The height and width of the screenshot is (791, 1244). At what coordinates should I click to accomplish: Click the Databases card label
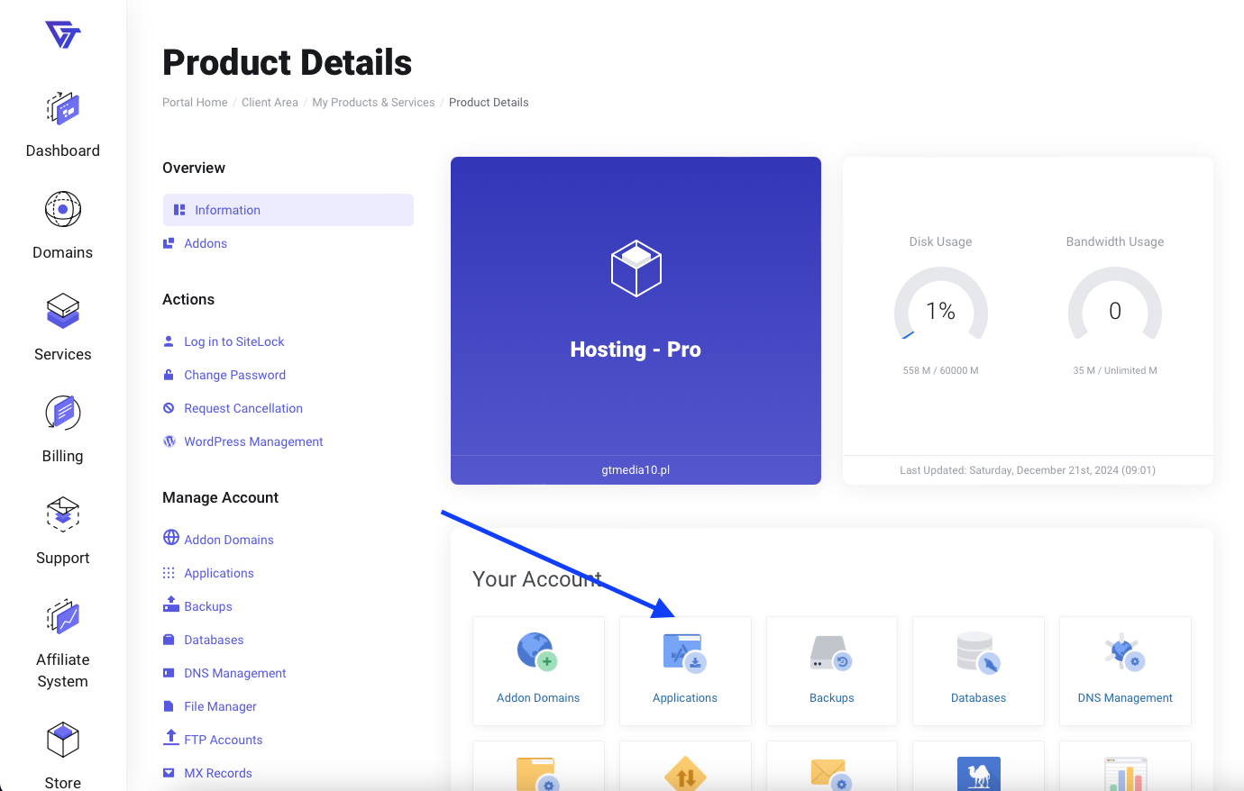click(978, 698)
